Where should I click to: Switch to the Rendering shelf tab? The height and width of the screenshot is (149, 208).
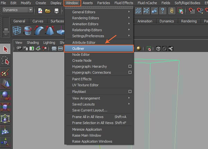[189, 21]
